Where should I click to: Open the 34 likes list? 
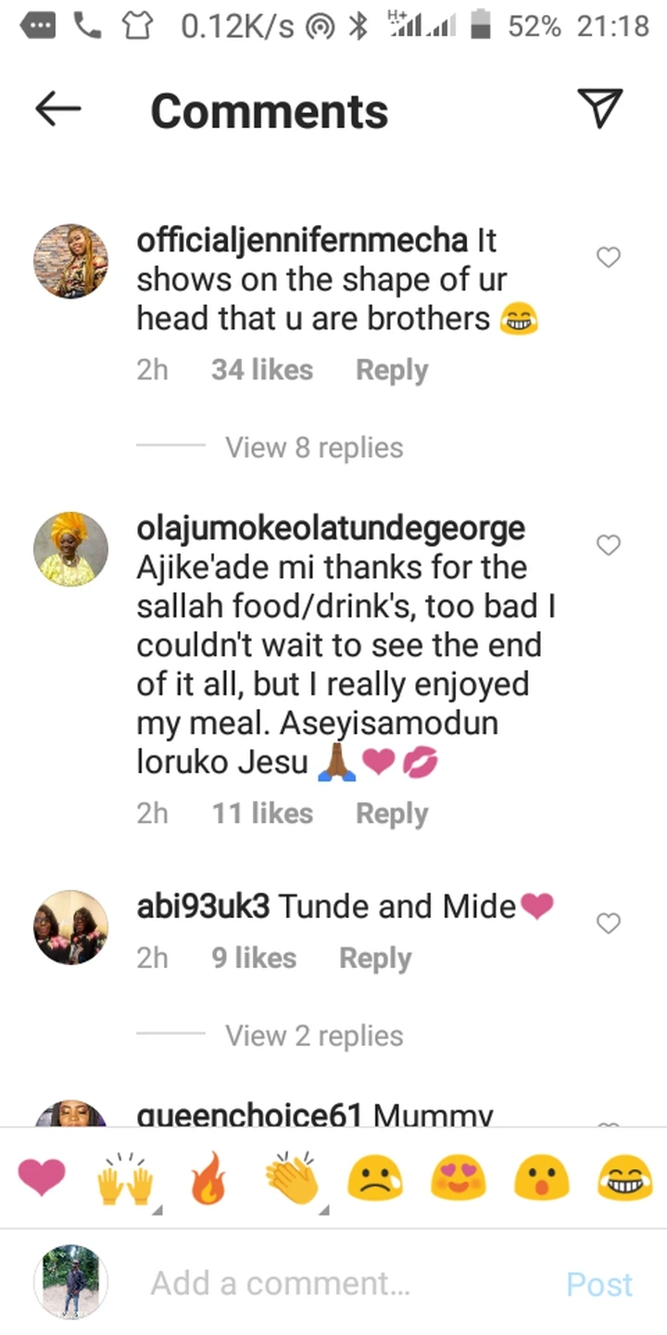261,370
